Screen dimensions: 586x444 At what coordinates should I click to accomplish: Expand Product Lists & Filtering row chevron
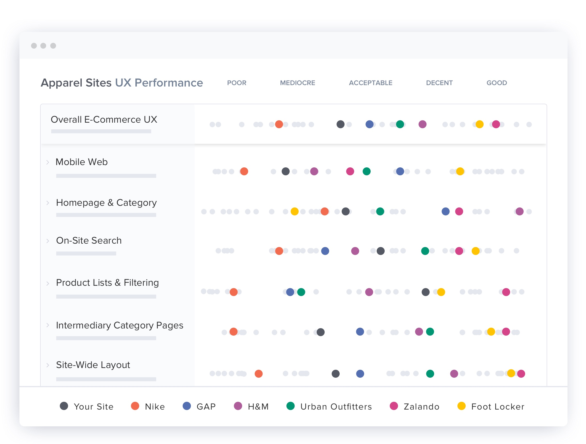[48, 283]
